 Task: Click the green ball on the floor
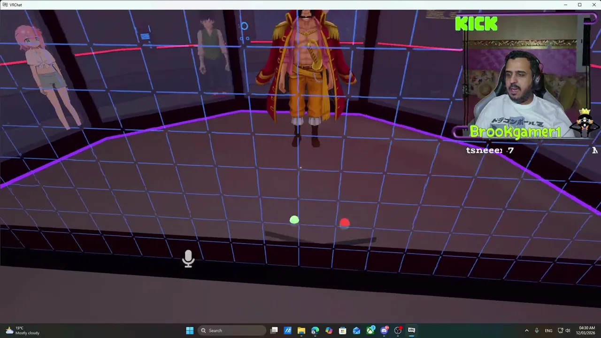[294, 220]
